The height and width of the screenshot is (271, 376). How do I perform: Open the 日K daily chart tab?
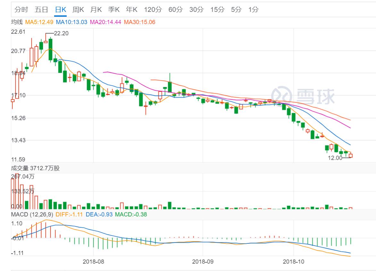coord(60,10)
